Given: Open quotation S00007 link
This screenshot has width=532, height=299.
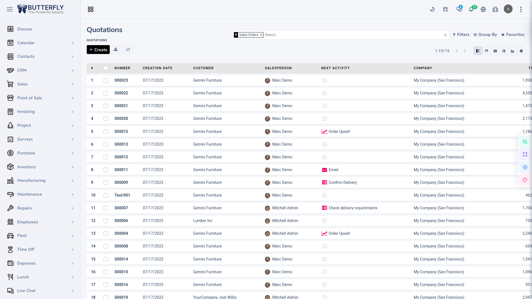Looking at the screenshot, I should point(121,208).
